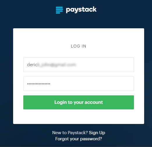Click the New to Paystack? text
Image resolution: width=152 pixels, height=147 pixels.
tap(70, 133)
